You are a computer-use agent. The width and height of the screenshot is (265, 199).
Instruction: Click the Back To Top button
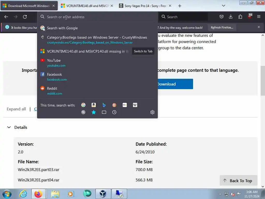click(x=238, y=181)
